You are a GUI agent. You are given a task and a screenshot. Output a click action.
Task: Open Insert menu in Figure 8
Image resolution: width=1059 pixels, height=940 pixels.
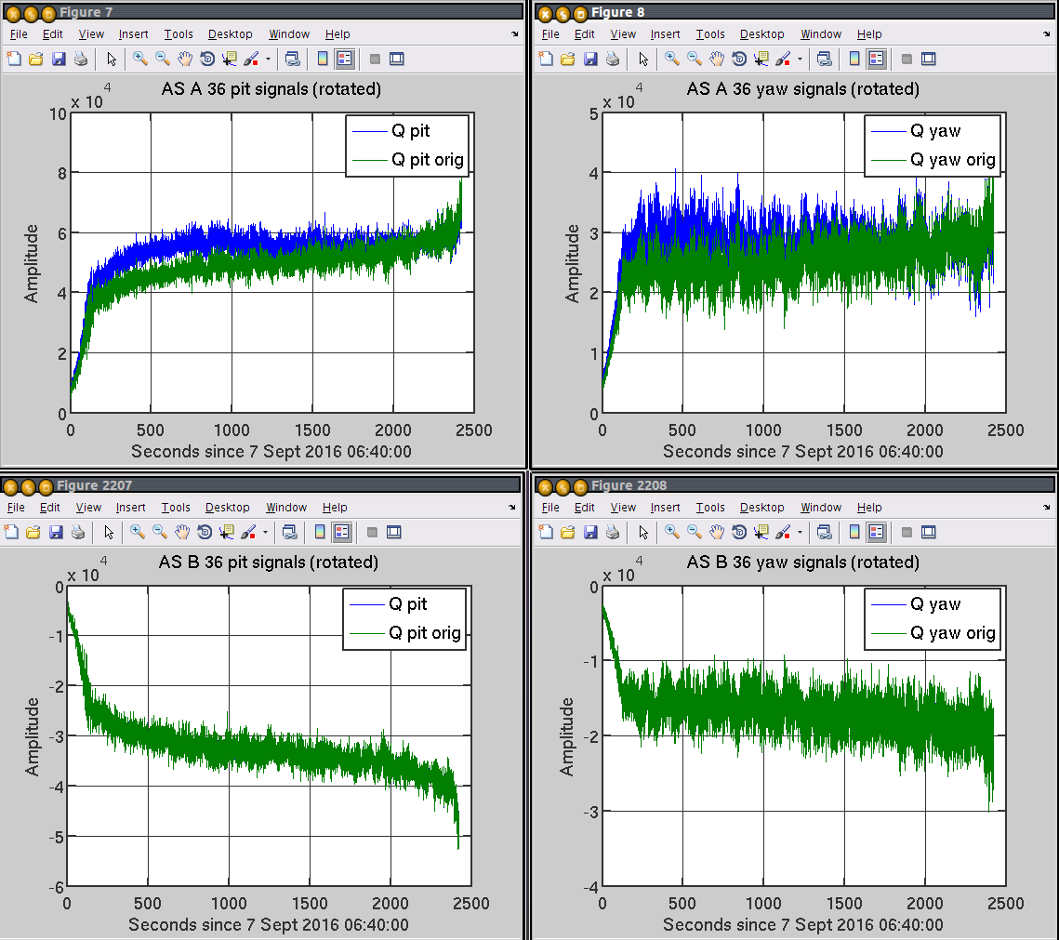666,33
